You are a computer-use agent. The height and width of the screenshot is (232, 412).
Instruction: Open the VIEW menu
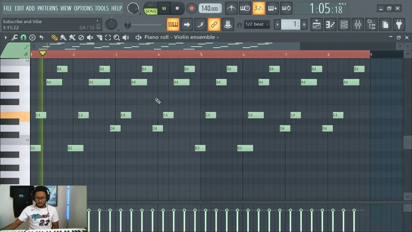(x=66, y=8)
